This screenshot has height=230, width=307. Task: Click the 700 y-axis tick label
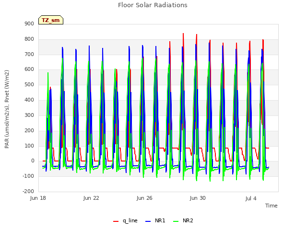tap(29, 54)
